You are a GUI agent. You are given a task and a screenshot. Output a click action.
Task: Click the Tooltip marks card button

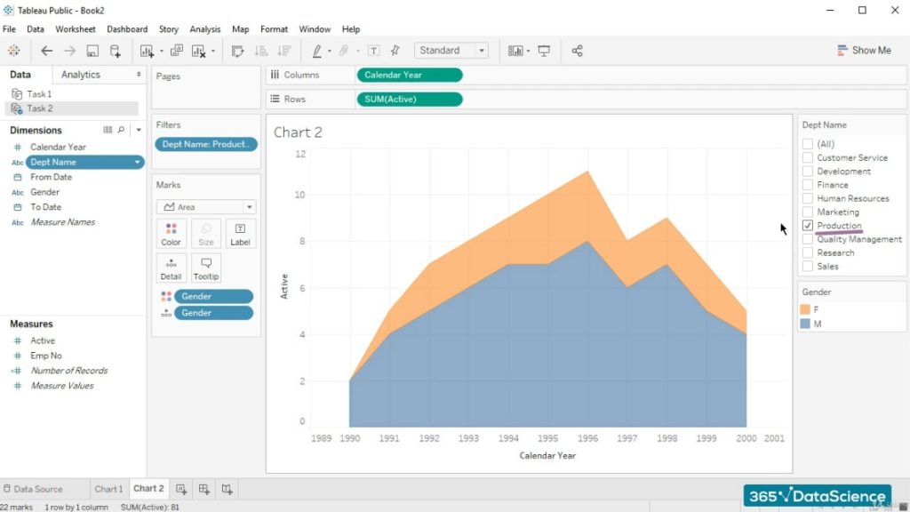coord(206,268)
